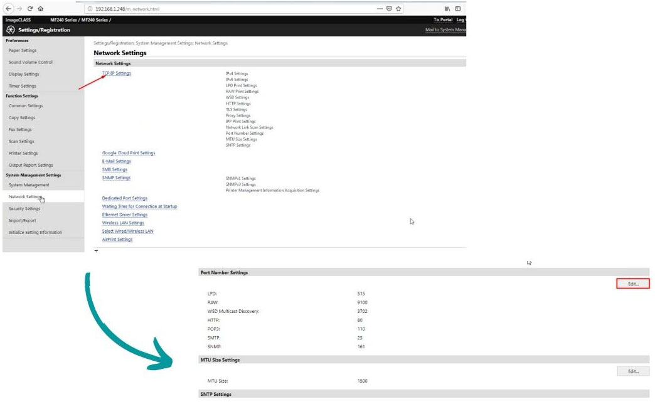
Task: Bookmark this page with the star icon
Action: [x=399, y=9]
